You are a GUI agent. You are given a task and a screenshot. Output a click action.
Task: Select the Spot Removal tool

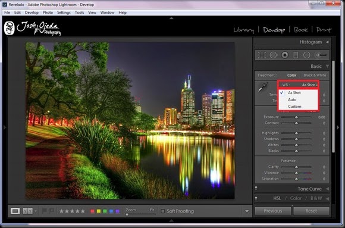274,55
